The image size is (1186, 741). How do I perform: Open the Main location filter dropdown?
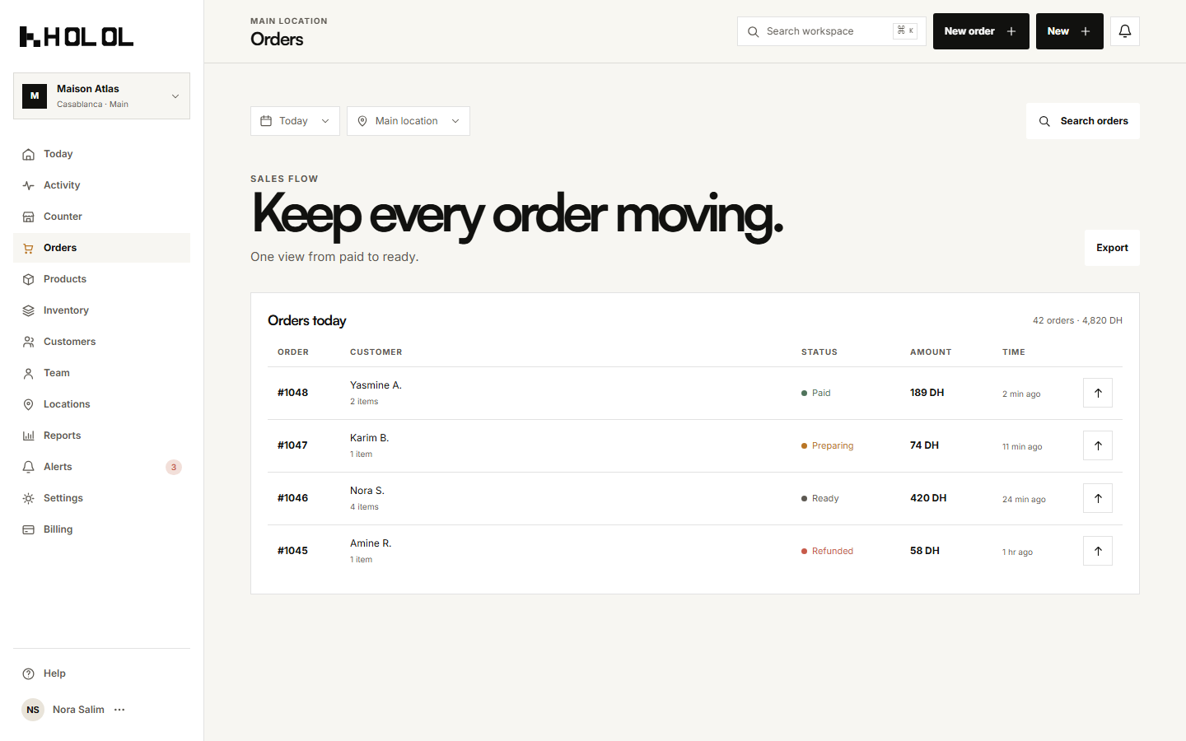[x=409, y=121]
